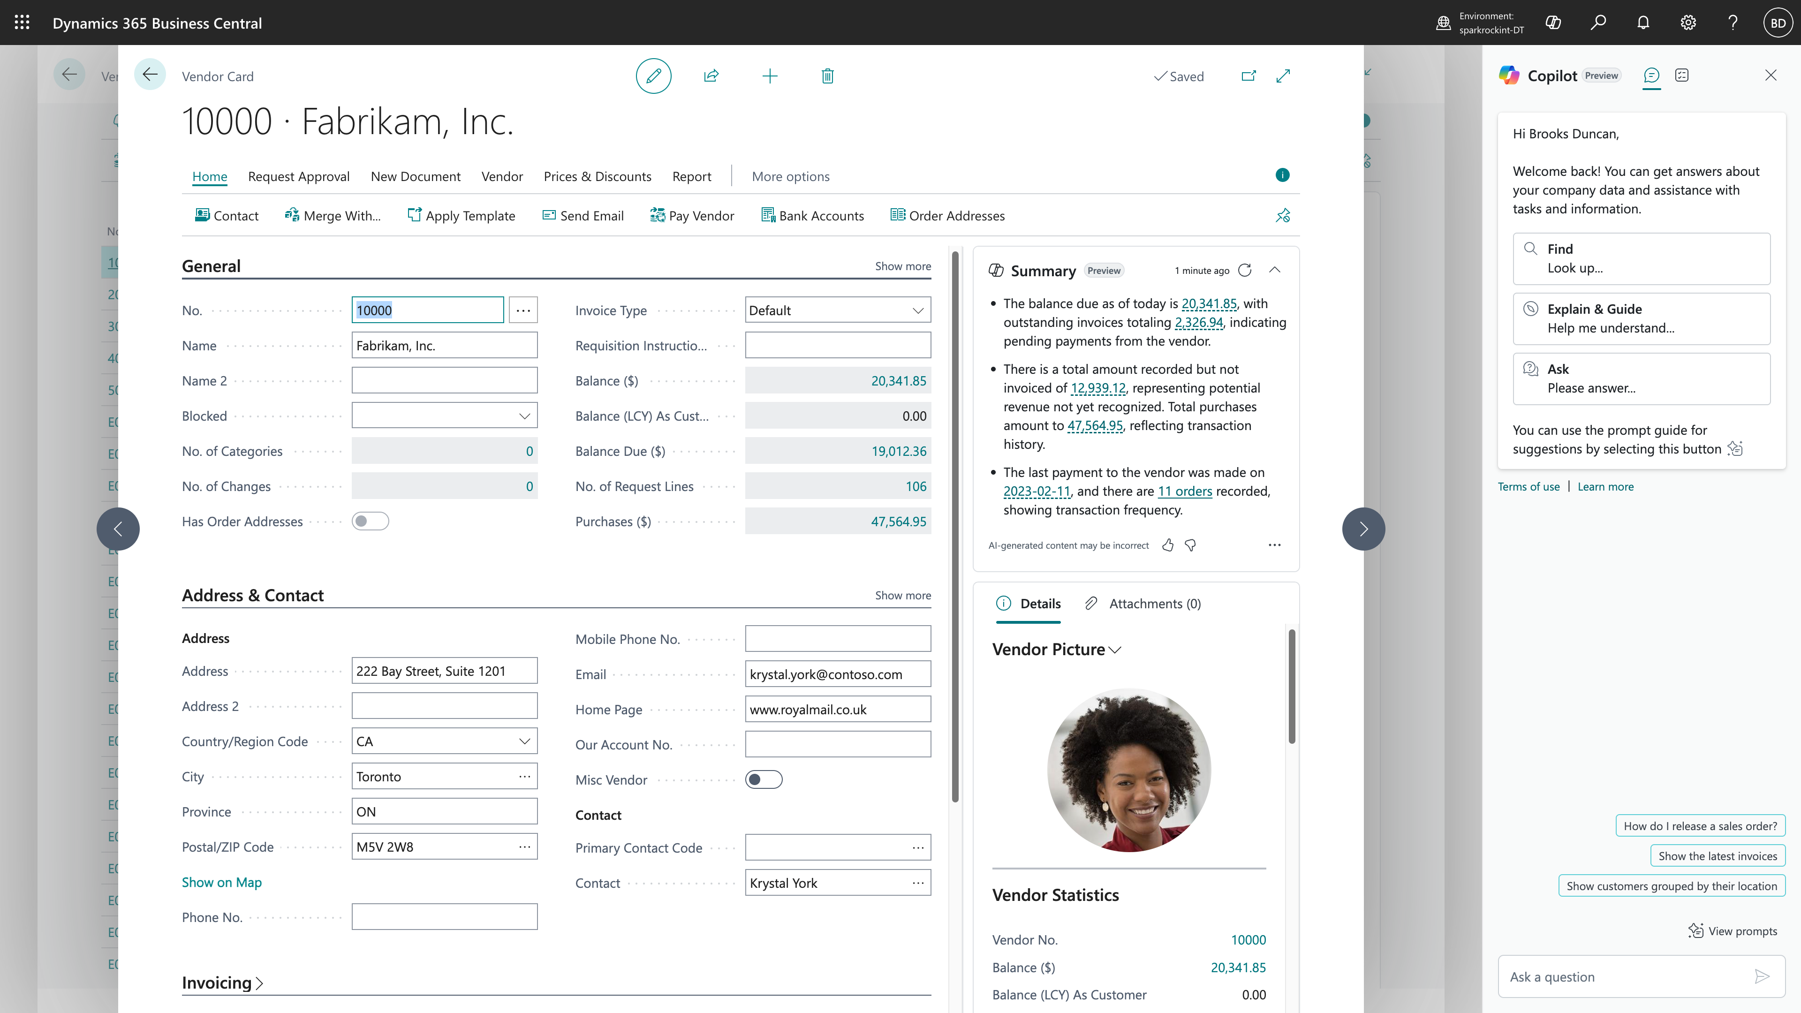Collapse the Summary panel chevron
Image resolution: width=1801 pixels, height=1013 pixels.
(1275, 271)
